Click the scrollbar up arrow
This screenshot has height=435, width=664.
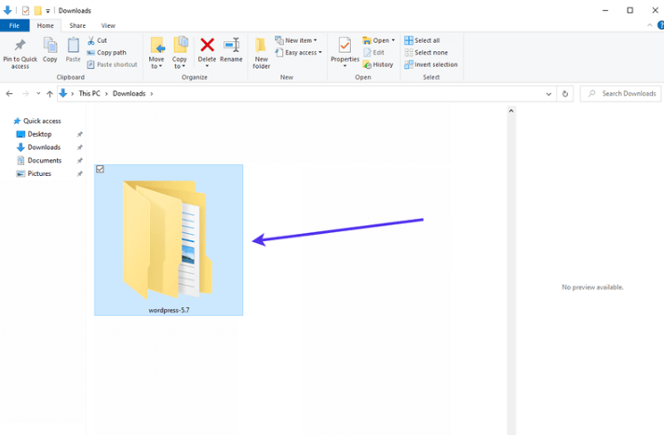click(511, 111)
